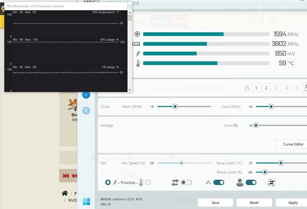Toggle the auto fan (A) switch
Image resolution: width=307 pixels, height=209 pixels.
219,183
